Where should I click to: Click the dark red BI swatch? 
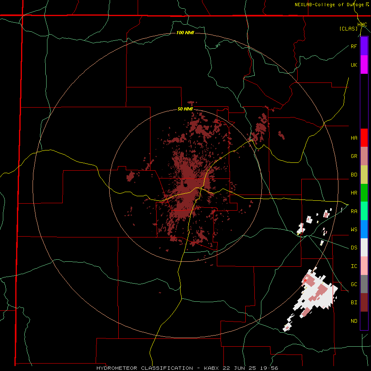coord(364,303)
